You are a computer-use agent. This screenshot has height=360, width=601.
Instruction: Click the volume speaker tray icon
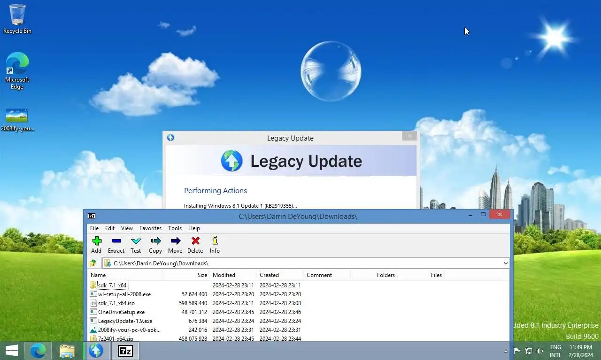tap(539, 351)
